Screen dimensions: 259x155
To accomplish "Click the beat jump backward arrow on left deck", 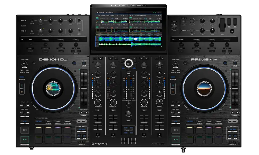I will 21,113.
